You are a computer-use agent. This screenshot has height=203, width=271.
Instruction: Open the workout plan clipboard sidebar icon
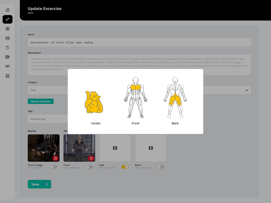(7, 29)
